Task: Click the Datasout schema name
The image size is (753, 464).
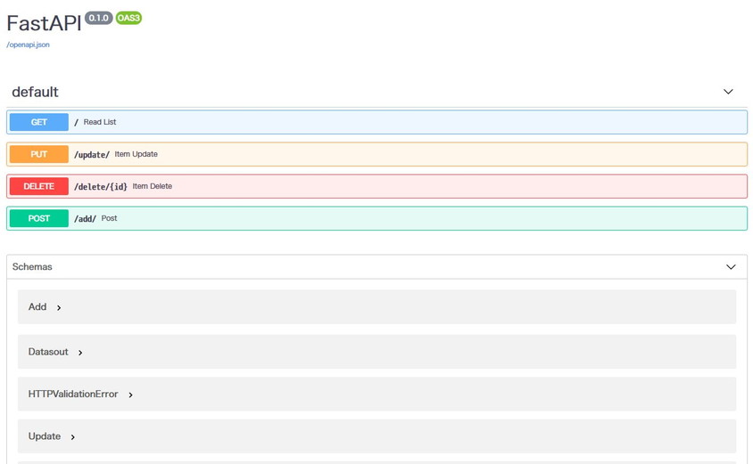Action: click(48, 352)
